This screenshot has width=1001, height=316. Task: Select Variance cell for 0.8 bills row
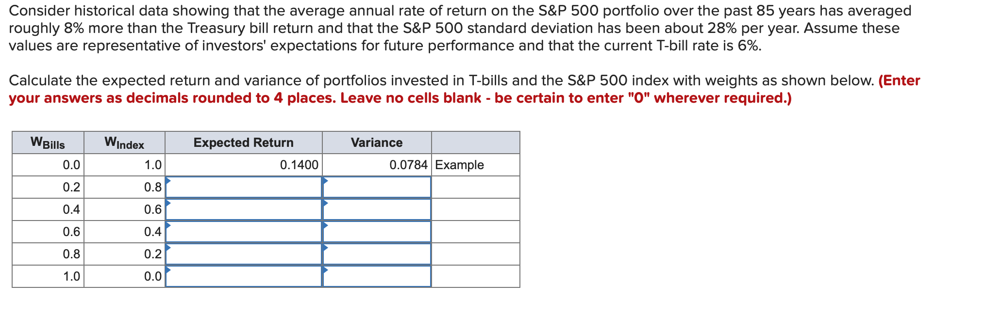(377, 254)
